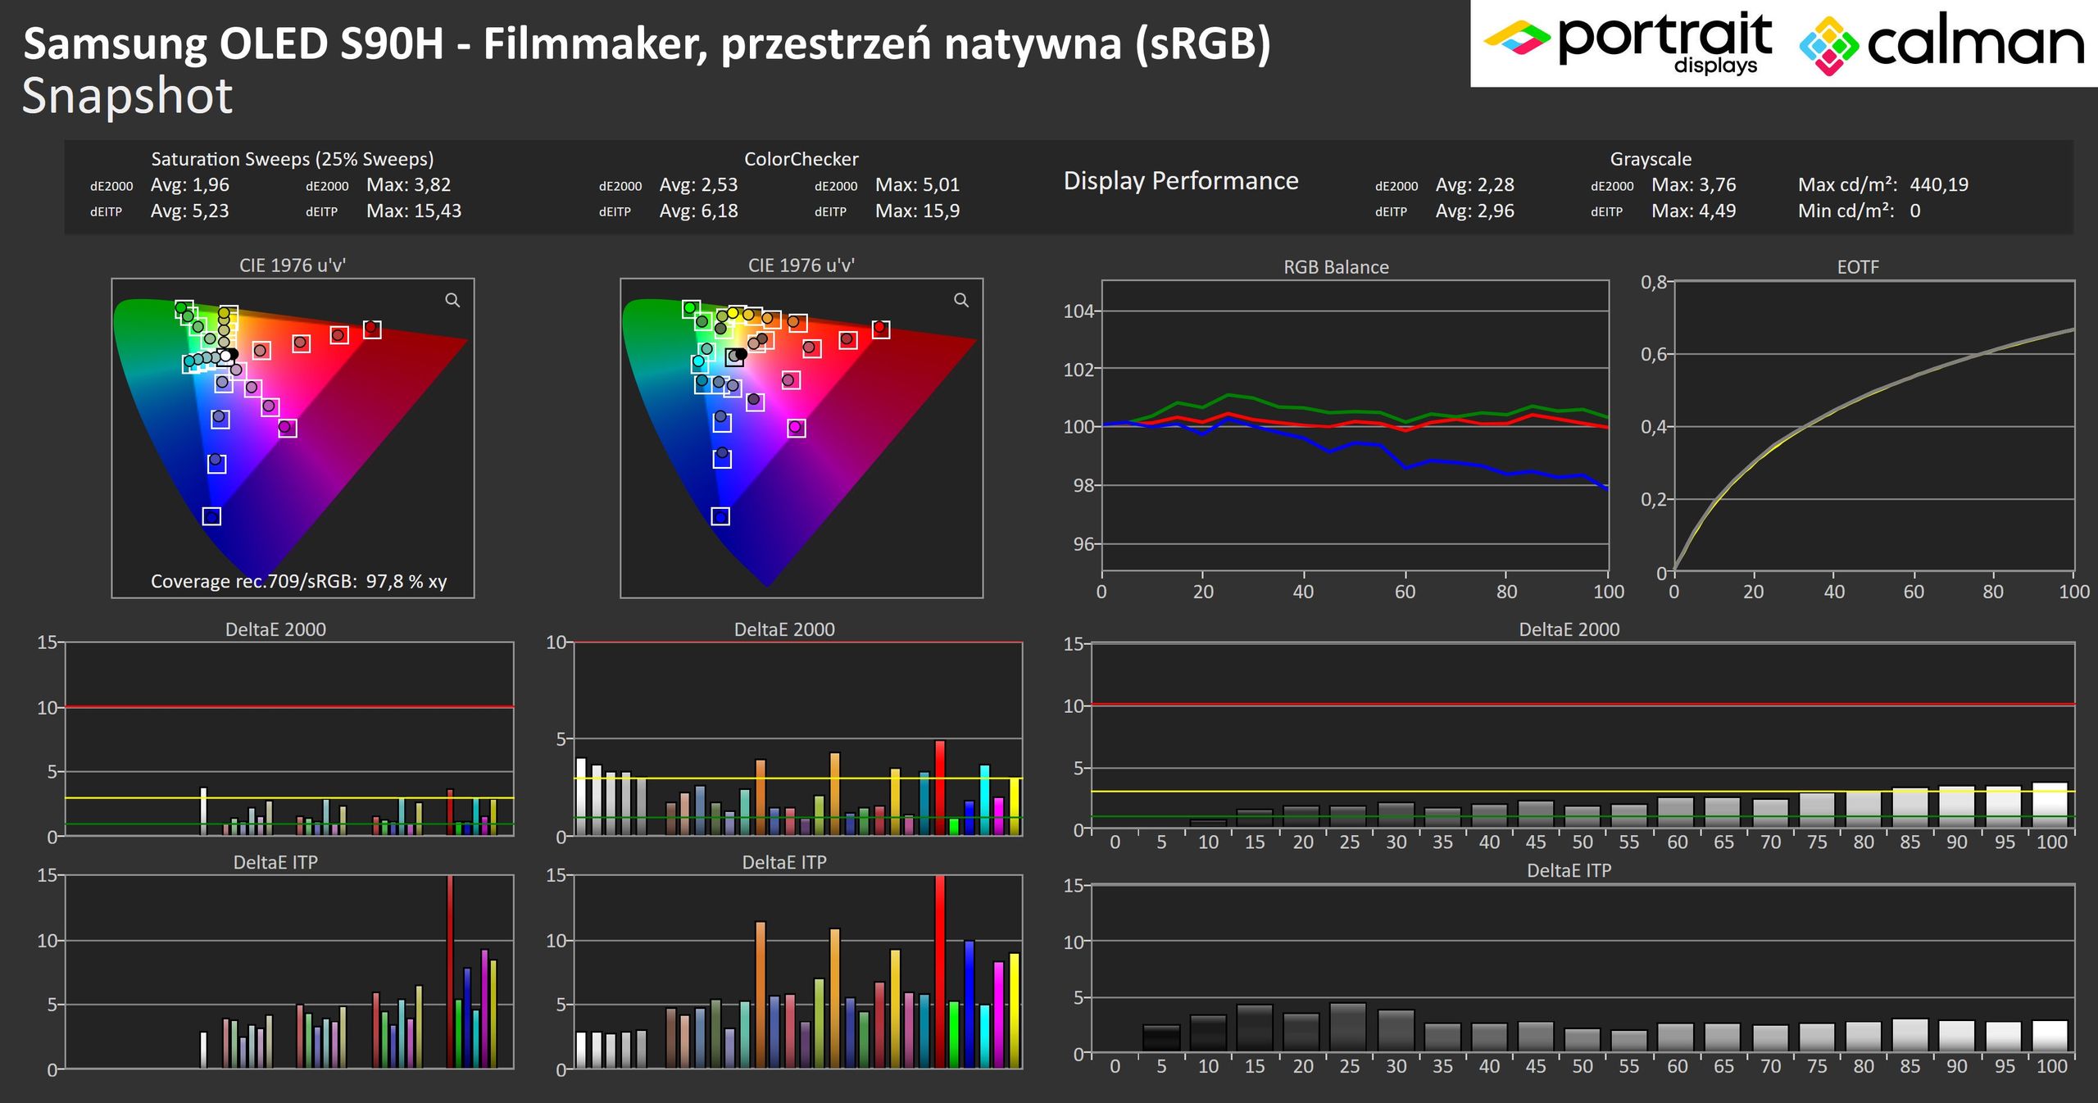This screenshot has height=1103, width=2098.
Task: Click the white bar in Saturation Sweeps DeltaE 2000
Action: click(204, 811)
